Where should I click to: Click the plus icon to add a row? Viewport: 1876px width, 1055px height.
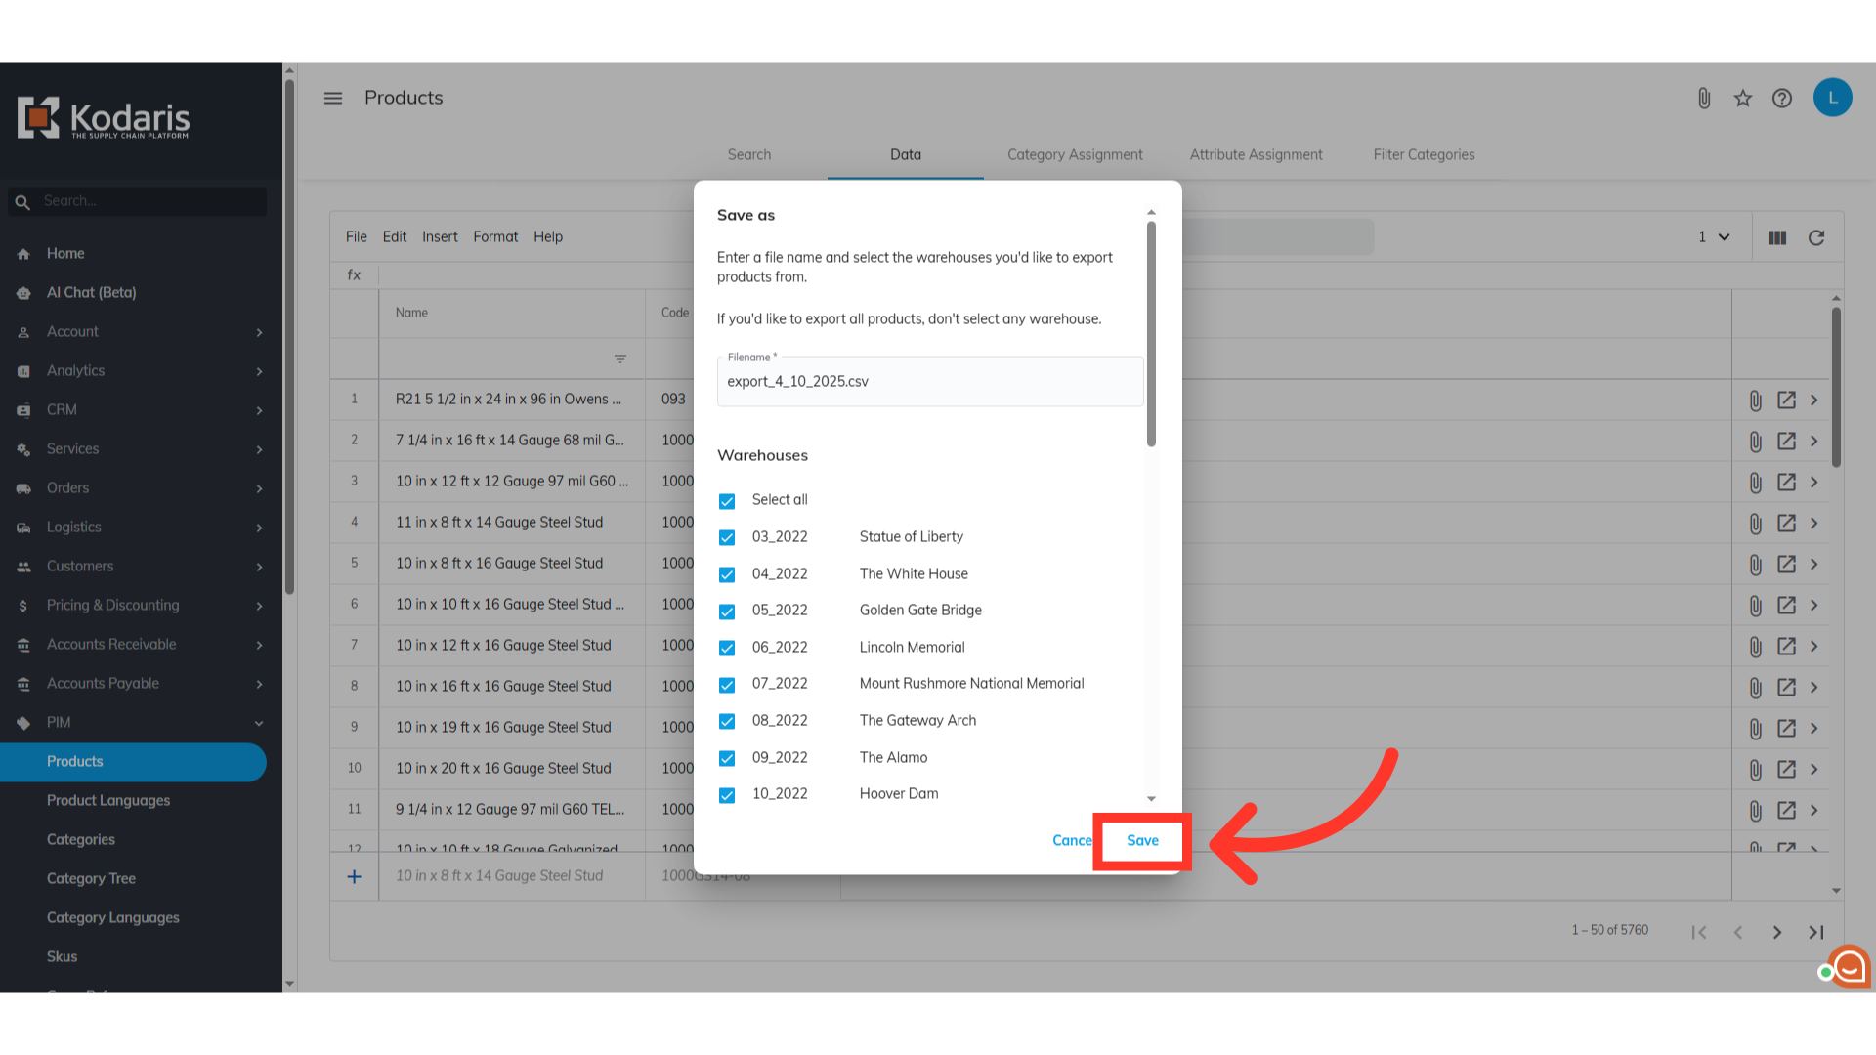355,876
